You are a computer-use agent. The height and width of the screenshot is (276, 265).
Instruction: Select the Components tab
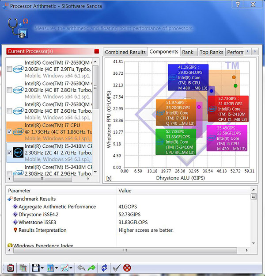click(x=164, y=52)
